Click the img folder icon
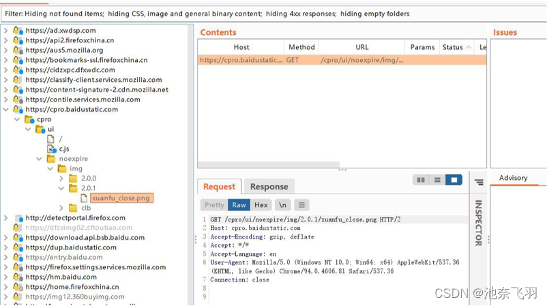 point(62,169)
